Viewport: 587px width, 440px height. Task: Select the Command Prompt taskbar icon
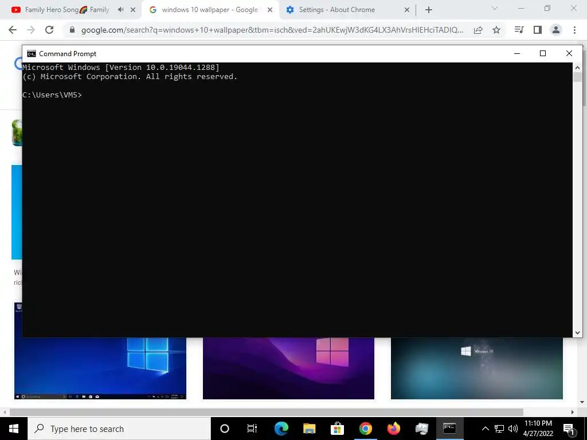pyautogui.click(x=449, y=429)
